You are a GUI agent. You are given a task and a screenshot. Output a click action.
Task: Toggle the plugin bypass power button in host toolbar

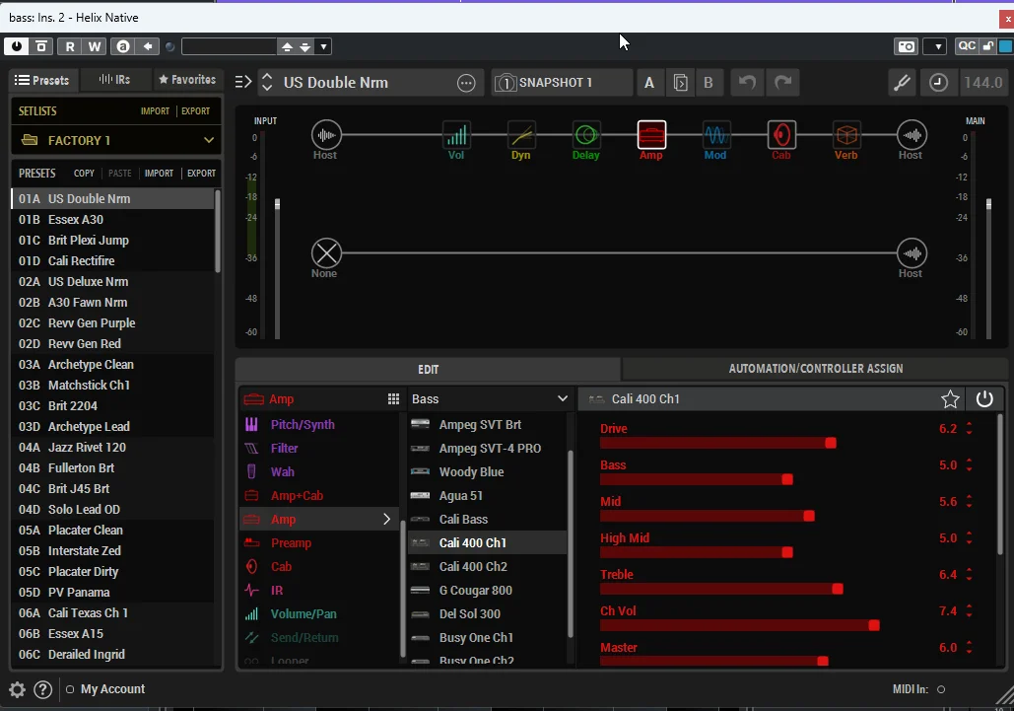pyautogui.click(x=16, y=46)
